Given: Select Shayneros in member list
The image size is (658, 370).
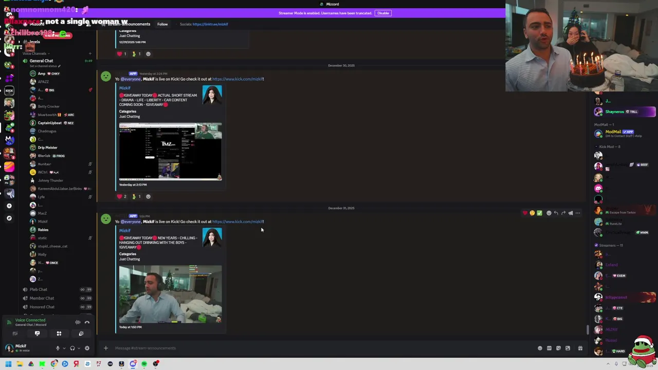Looking at the screenshot, I should pos(624,112).
